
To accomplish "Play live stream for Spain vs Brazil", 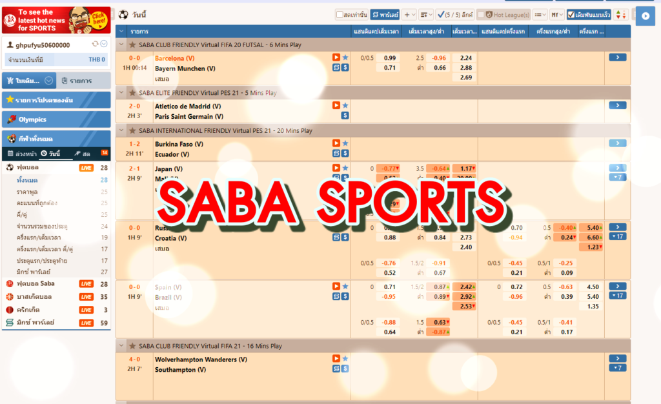I will point(336,286).
